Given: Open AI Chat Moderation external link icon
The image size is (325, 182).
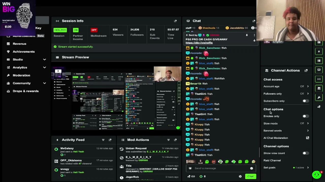Looking at the screenshot, I should point(307,138).
